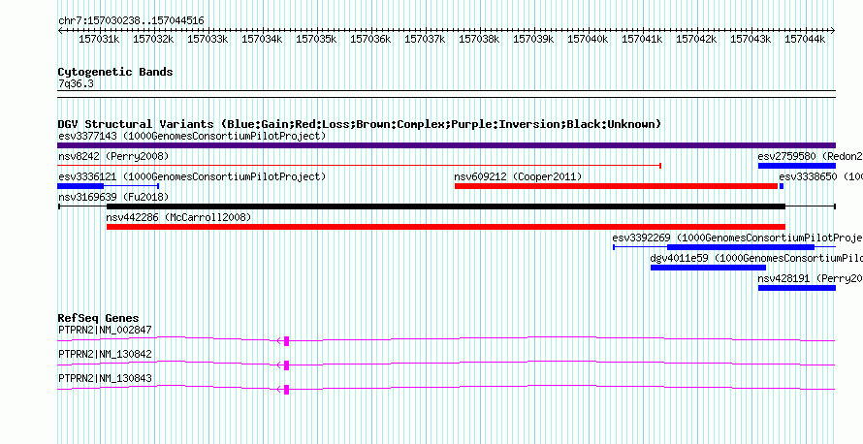The image size is (863, 444).
Task: Click the RefSeq Genes track heading
Action: pyautogui.click(x=99, y=319)
